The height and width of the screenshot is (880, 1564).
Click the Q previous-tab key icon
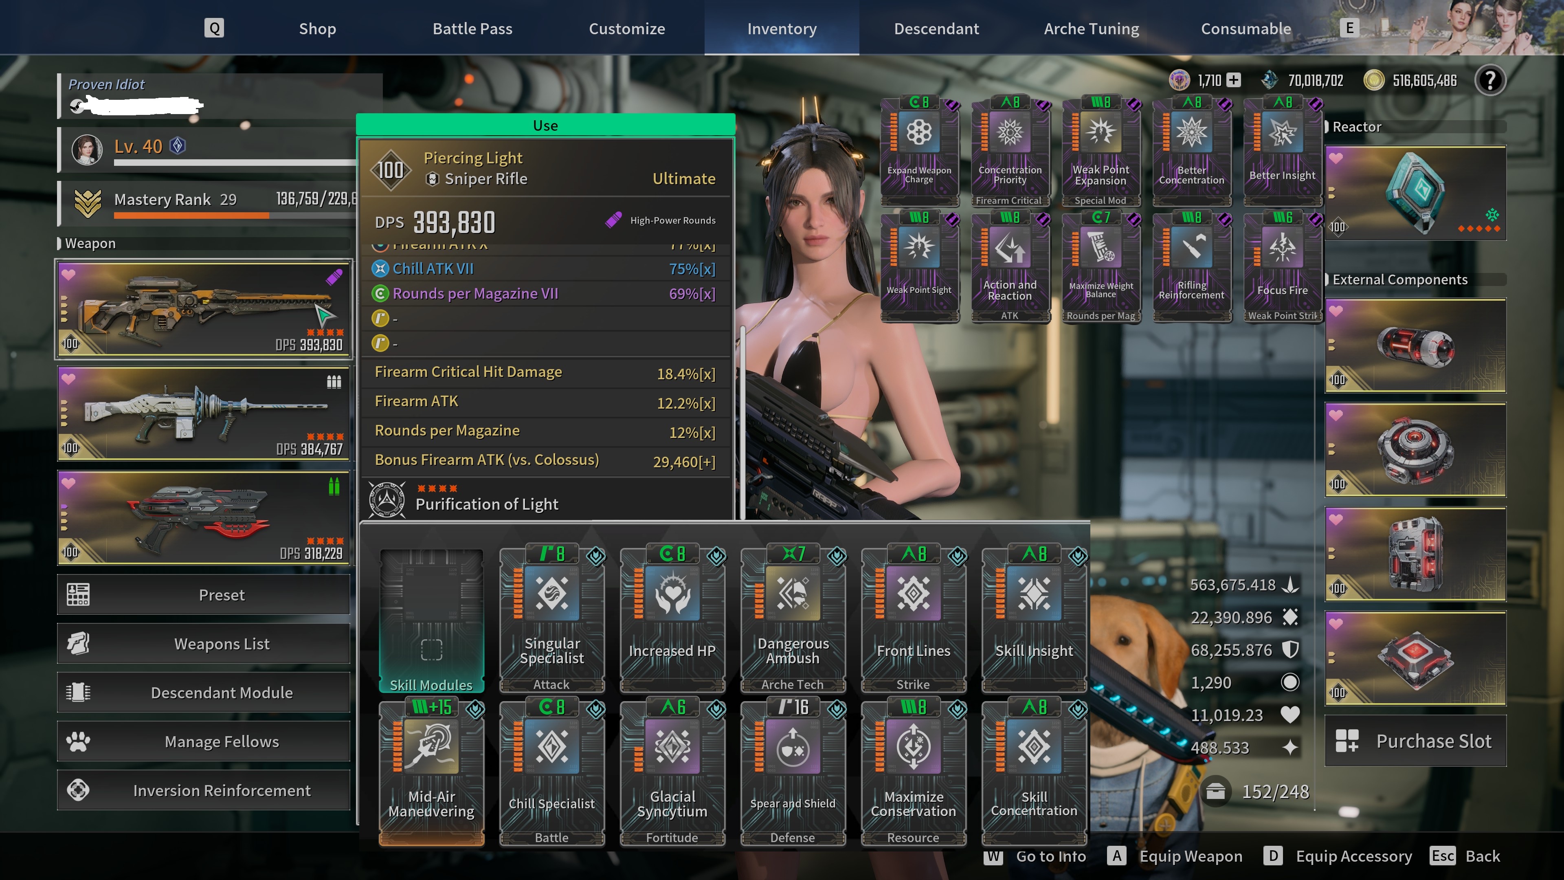tap(214, 28)
